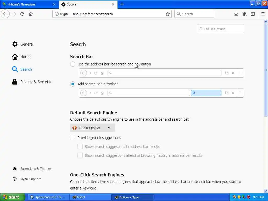The image size is (268, 201).
Task: Open Privacy & Security preferences
Action: tap(31, 82)
